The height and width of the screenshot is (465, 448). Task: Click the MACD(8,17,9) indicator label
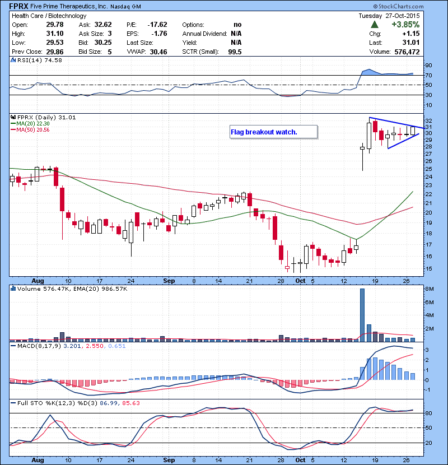[x=39, y=346]
